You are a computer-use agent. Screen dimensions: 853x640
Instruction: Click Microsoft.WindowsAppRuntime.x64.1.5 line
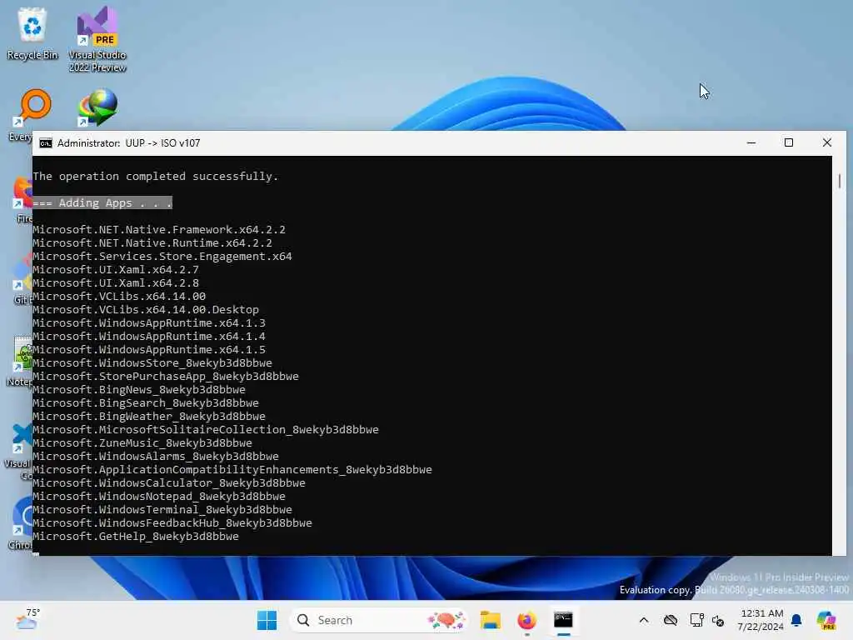(x=149, y=349)
